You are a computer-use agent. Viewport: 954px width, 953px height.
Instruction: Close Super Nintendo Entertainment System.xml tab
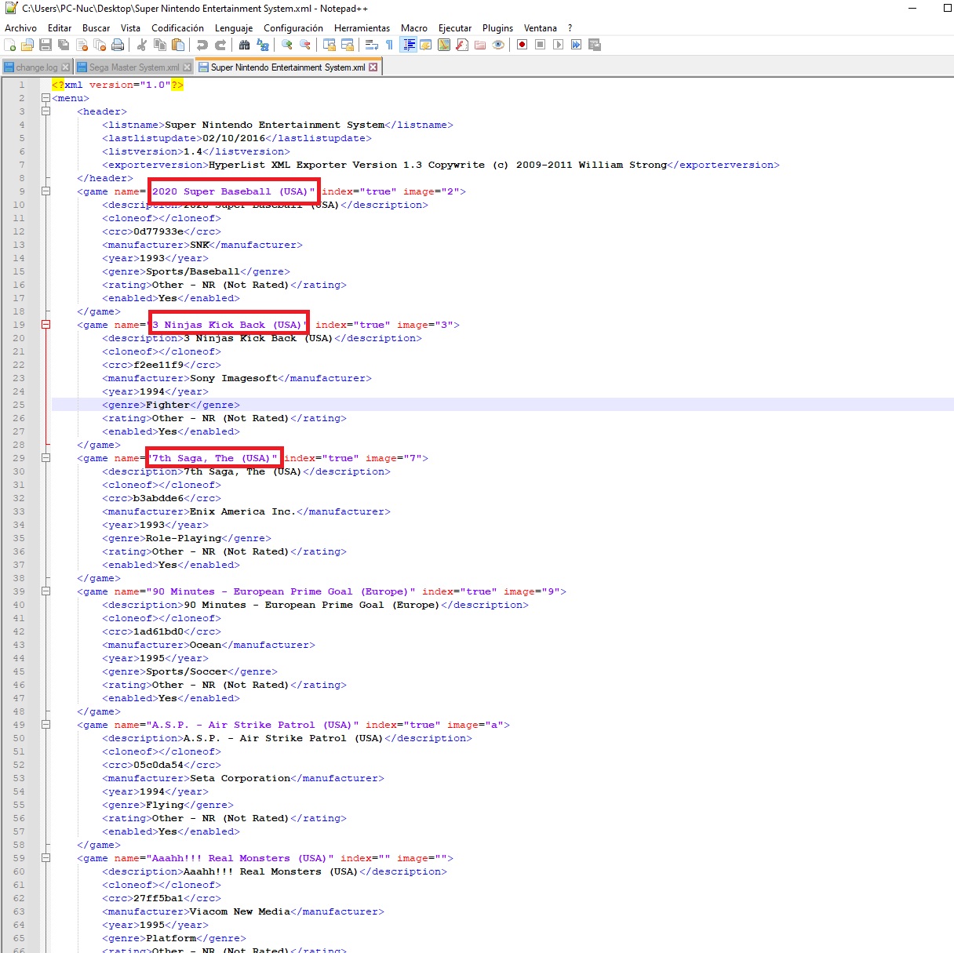click(373, 67)
